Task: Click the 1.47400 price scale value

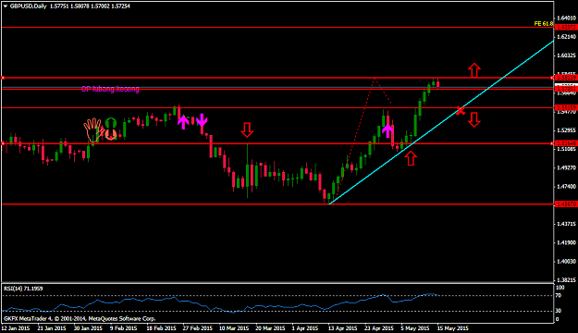Action: pos(566,187)
